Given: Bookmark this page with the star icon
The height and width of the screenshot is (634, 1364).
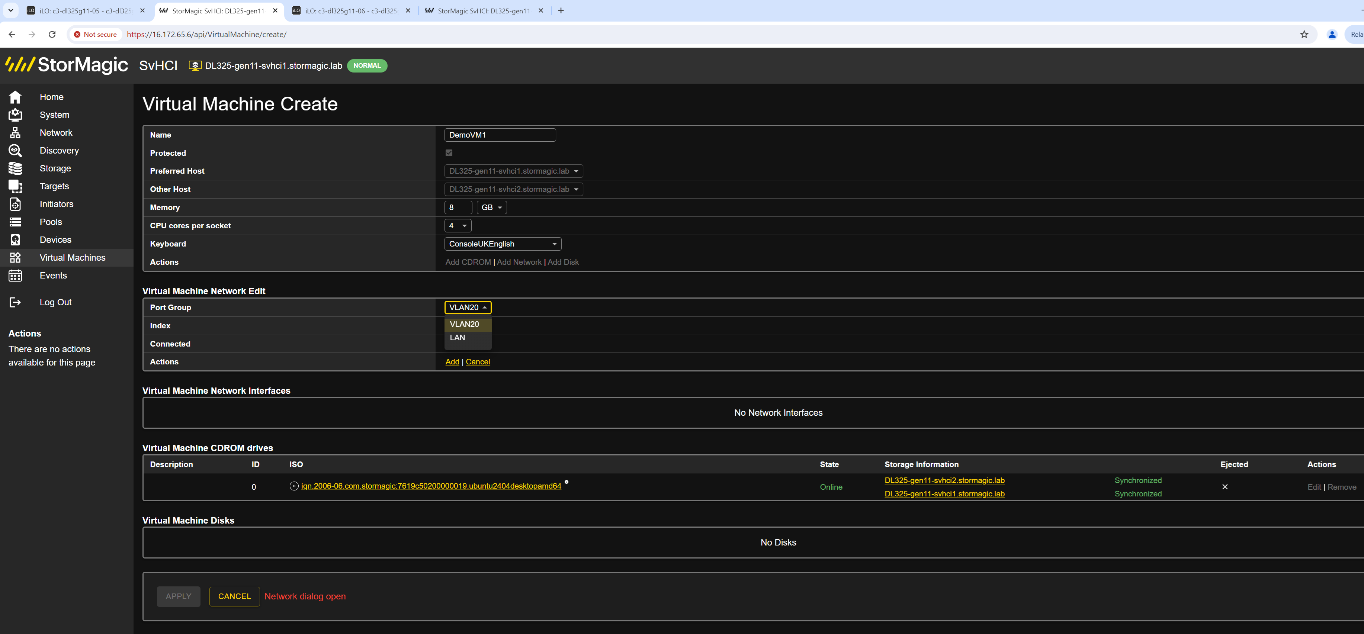Looking at the screenshot, I should point(1304,35).
